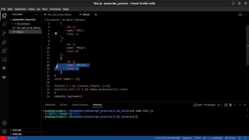Collapse the JAVASCRIPT_PRACTICE folder section
The height and width of the screenshot is (140, 249).
[x=24, y=20]
